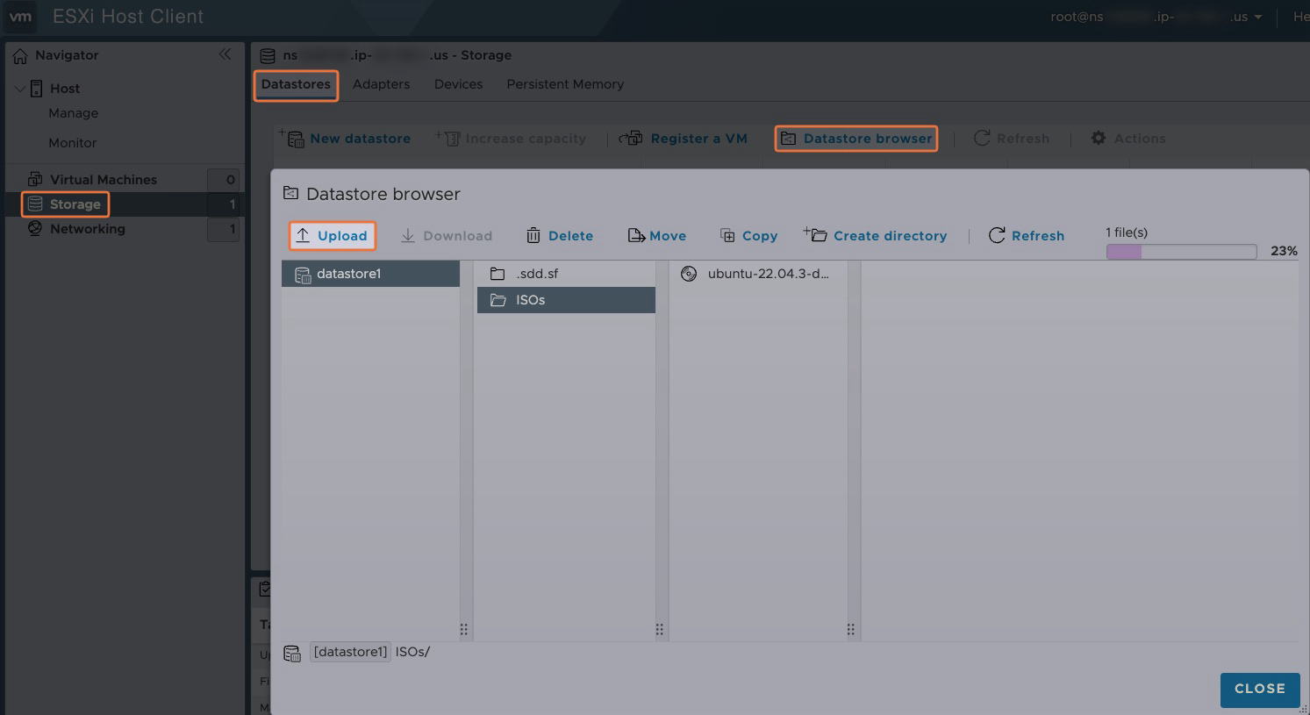Select datastore1 in the browser tree
This screenshot has width=1310, height=715.
371,274
